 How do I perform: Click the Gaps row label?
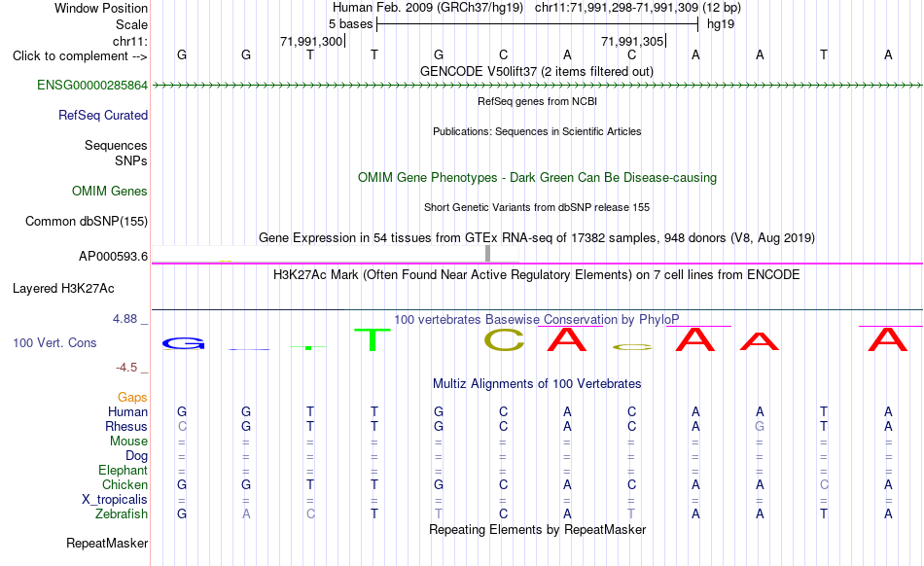tap(132, 397)
